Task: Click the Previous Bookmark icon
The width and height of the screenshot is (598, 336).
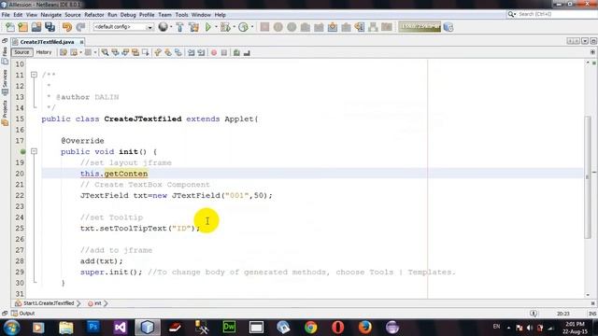Action: [158, 52]
